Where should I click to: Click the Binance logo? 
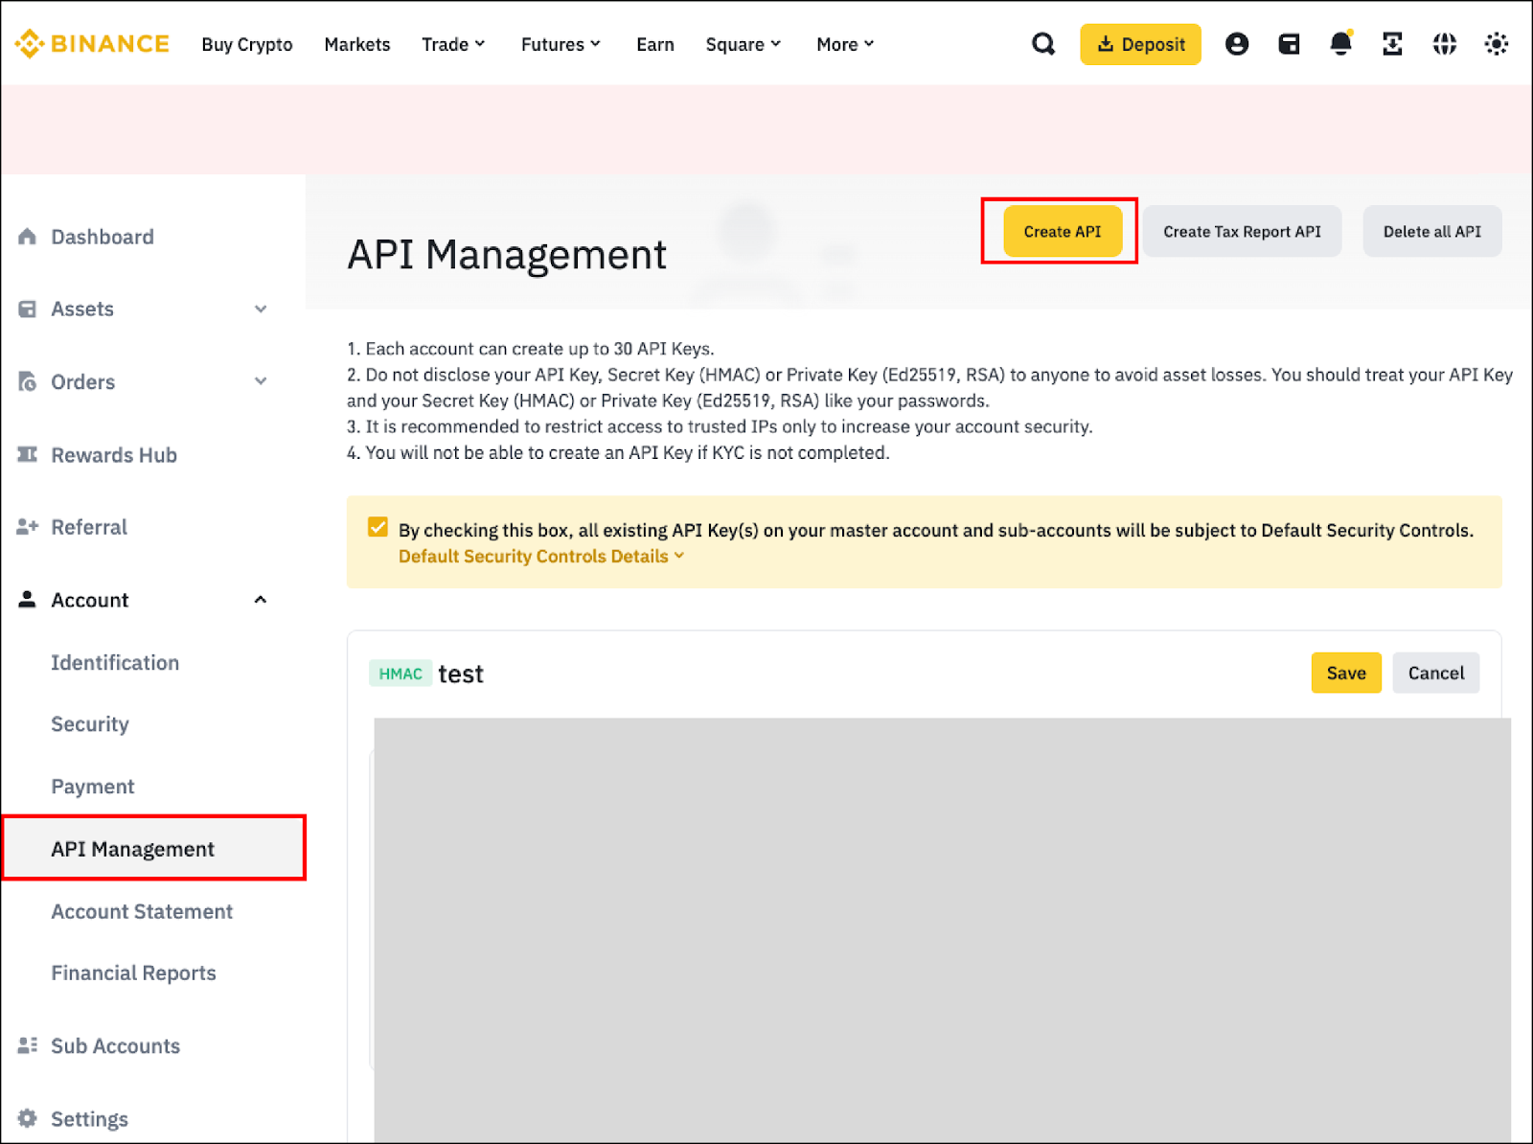92,44
